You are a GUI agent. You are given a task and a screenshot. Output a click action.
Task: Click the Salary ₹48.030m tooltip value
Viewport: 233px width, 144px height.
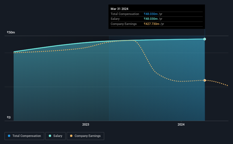click(151, 19)
